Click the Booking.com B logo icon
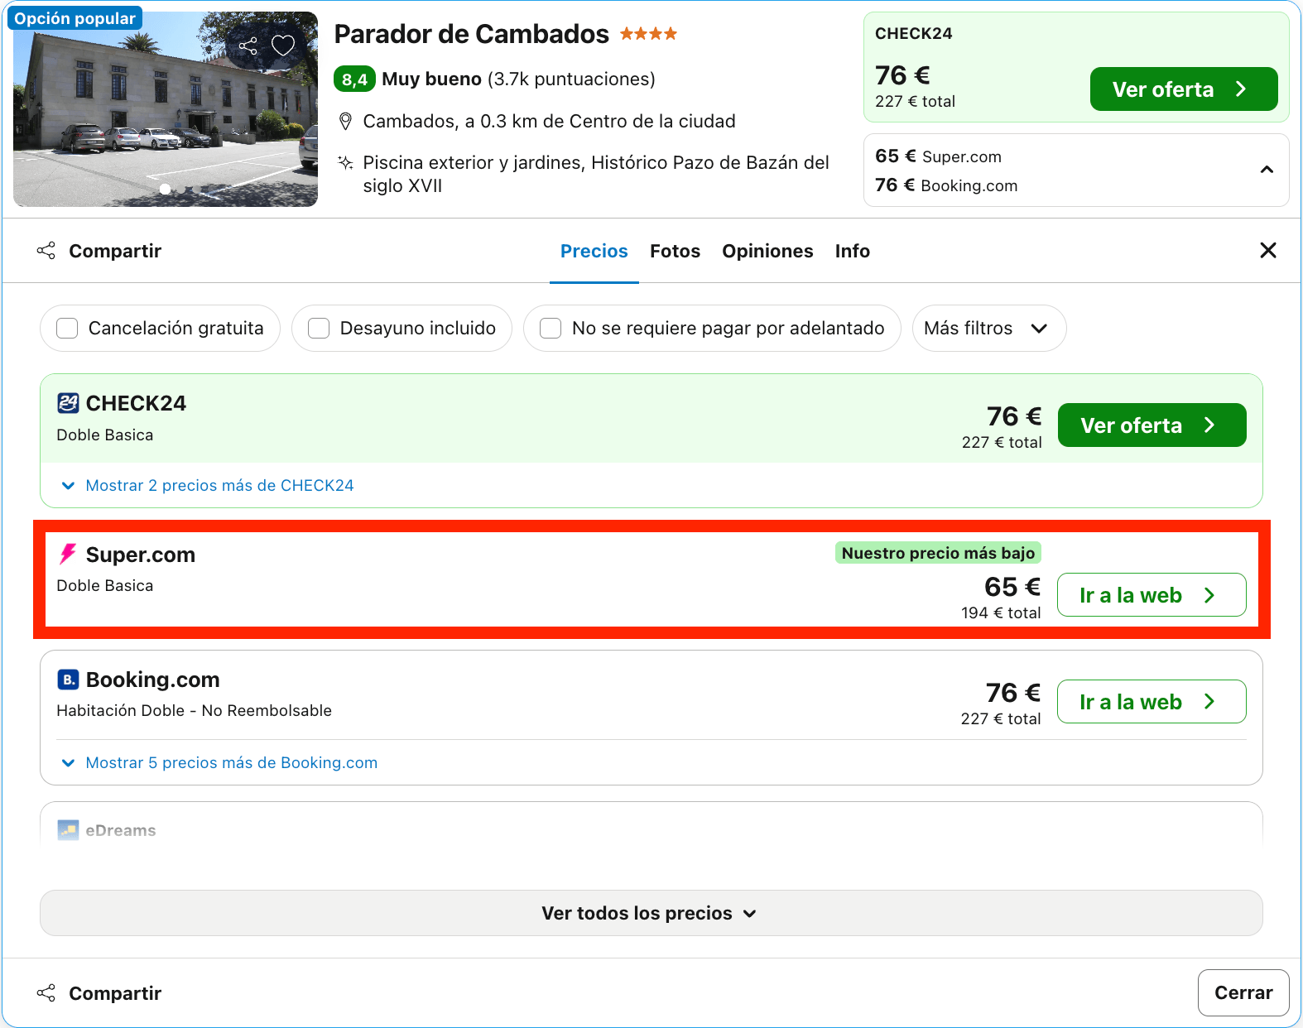This screenshot has height=1028, width=1303. pyautogui.click(x=68, y=680)
